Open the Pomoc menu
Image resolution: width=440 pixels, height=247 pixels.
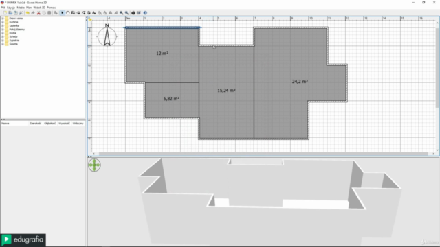51,8
